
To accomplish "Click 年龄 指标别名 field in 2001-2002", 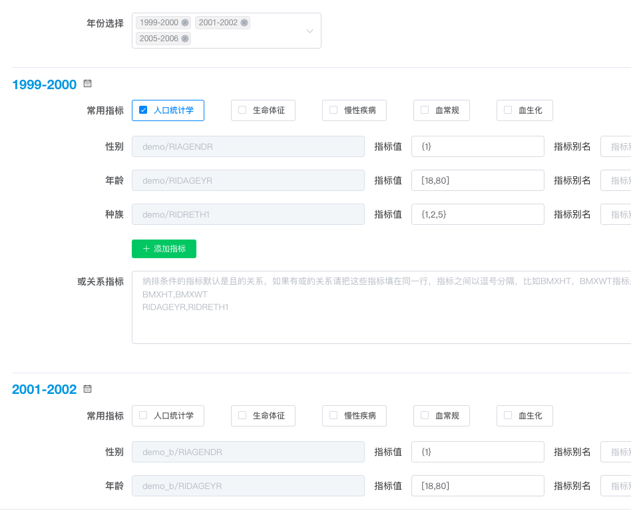I will [616, 486].
